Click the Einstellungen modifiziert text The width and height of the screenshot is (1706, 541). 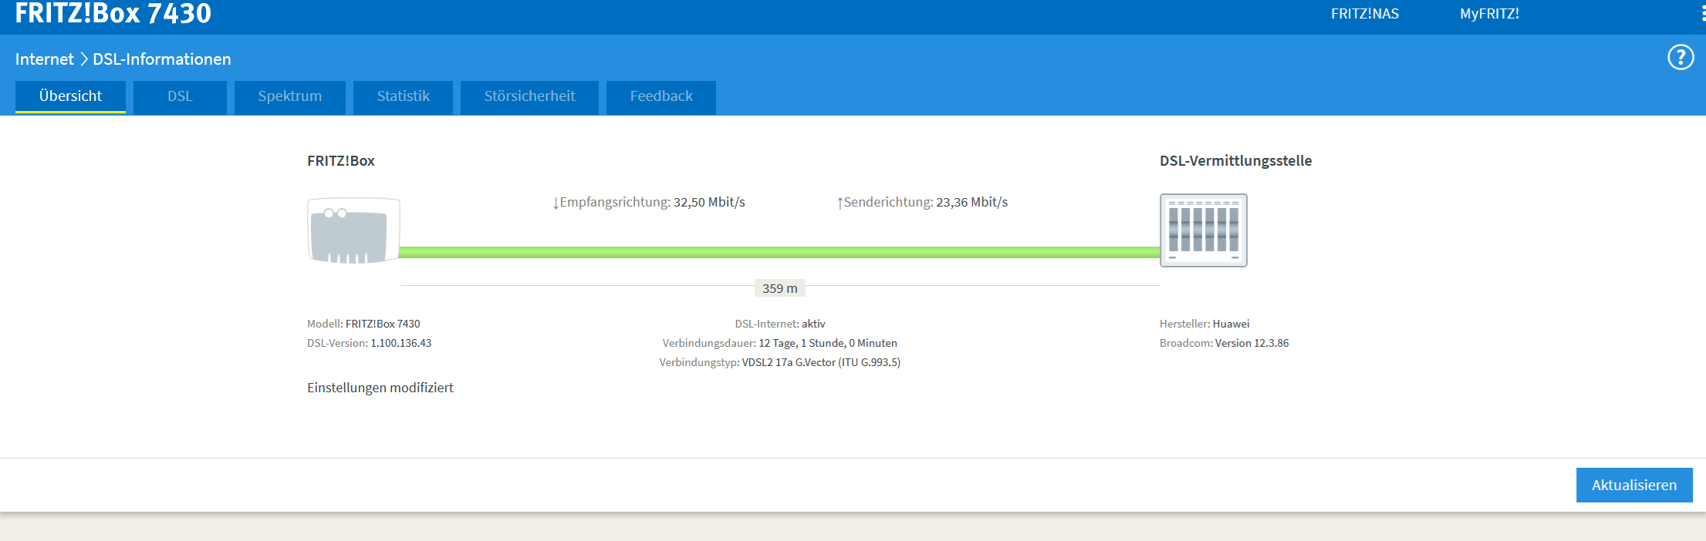pos(380,388)
